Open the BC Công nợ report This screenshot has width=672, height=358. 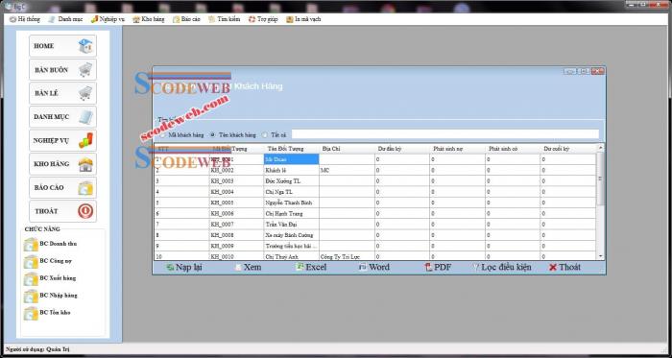(x=51, y=261)
